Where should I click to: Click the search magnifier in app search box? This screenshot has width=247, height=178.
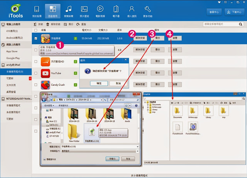[240, 24]
